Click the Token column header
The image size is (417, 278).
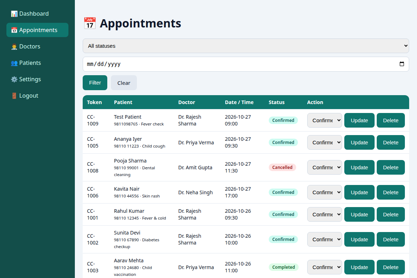(x=94, y=102)
